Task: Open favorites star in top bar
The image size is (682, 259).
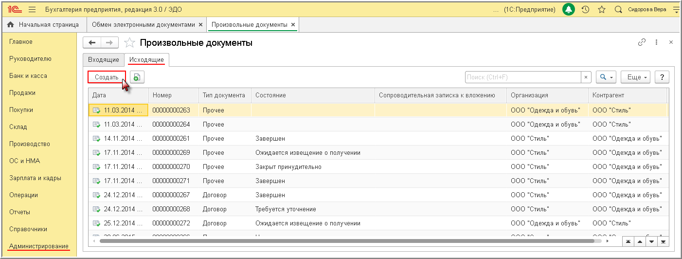Action: pyautogui.click(x=601, y=9)
